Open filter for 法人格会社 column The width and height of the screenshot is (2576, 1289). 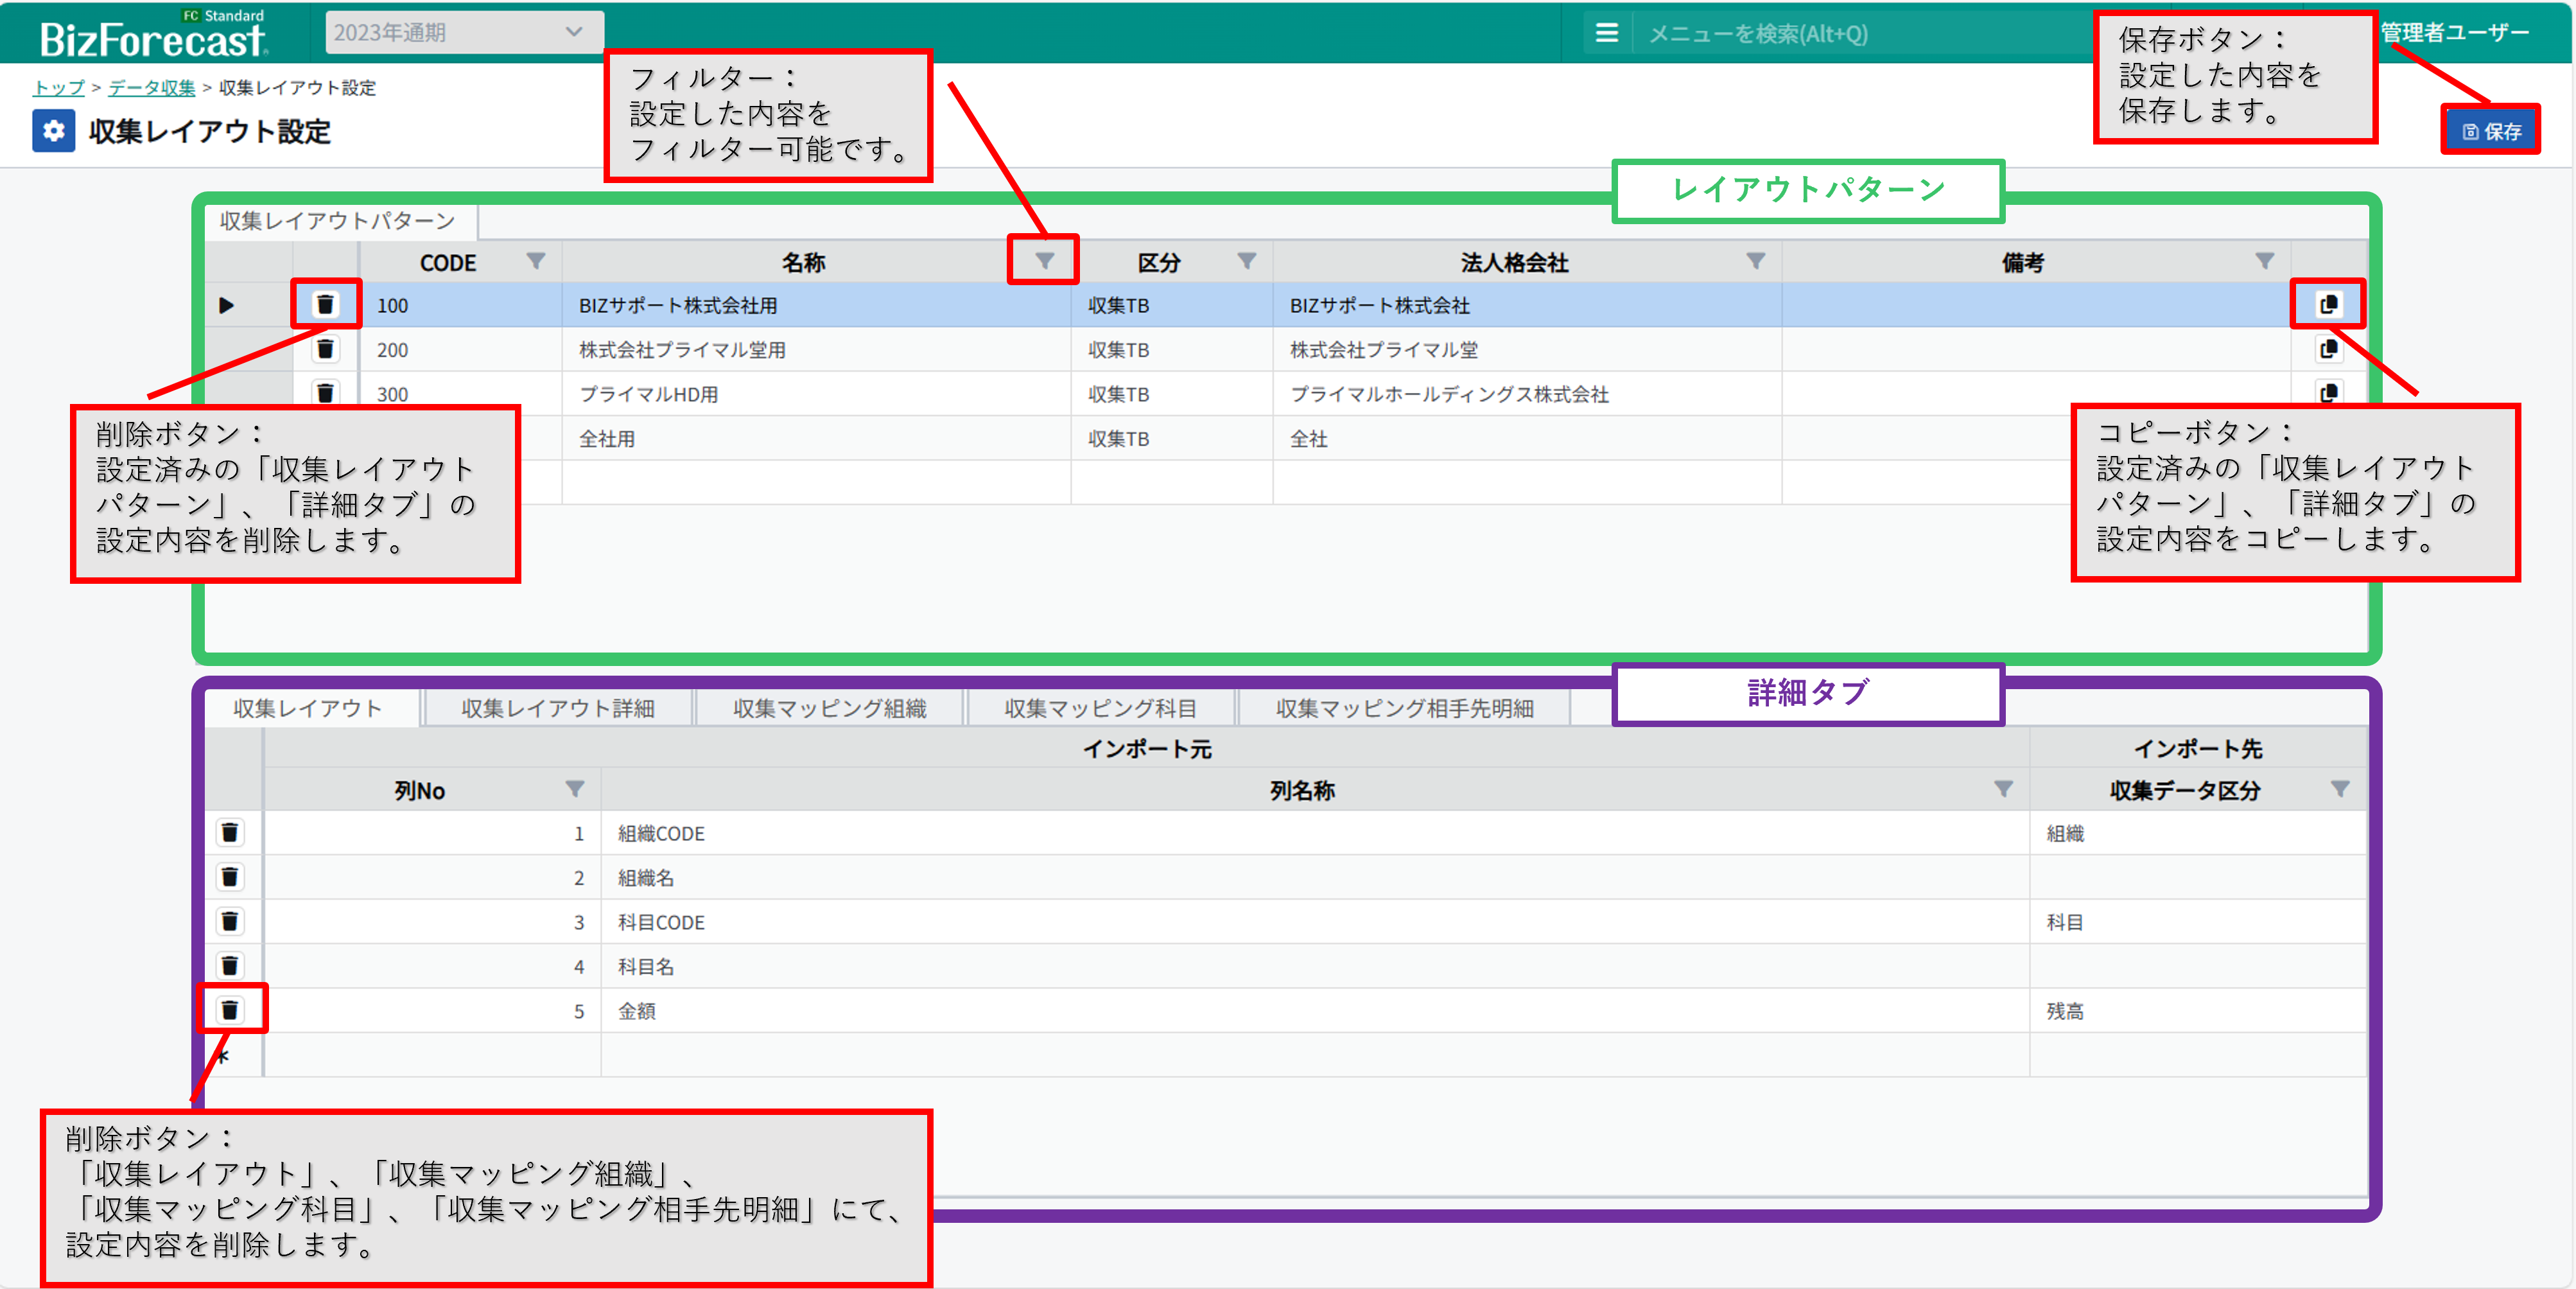point(1755,261)
